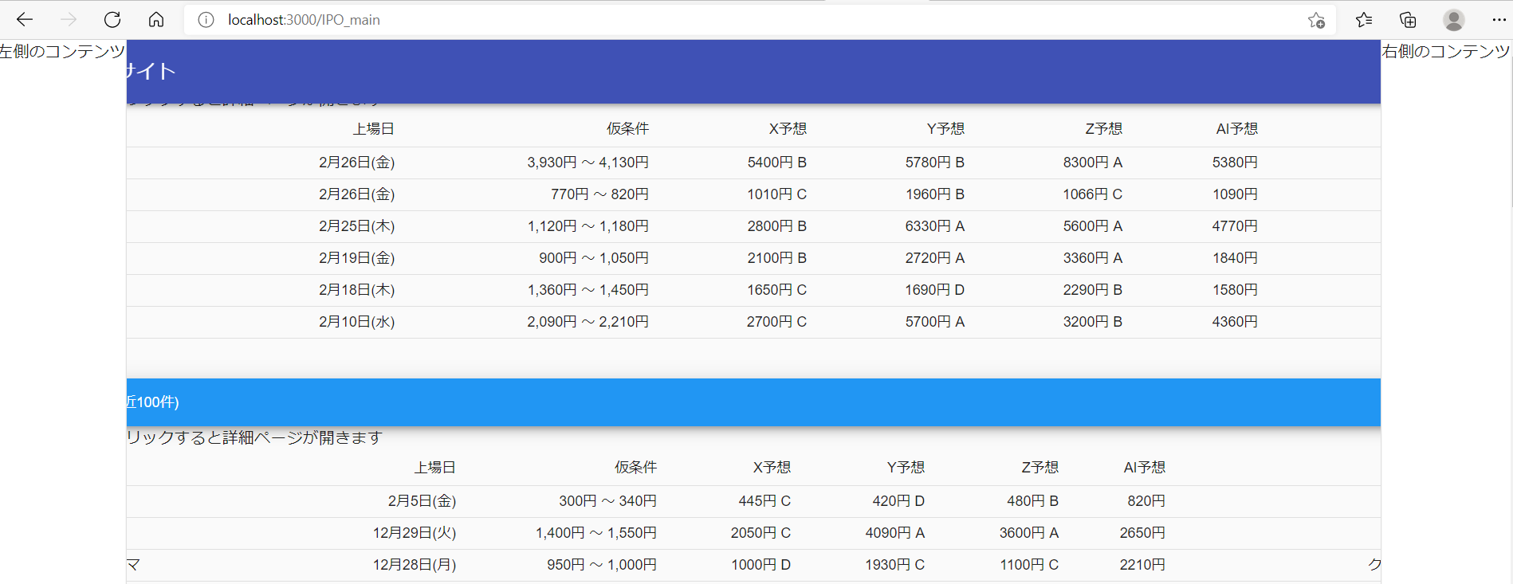
Task: Open the 12月29日(火) row details
Action: pyautogui.click(x=415, y=533)
